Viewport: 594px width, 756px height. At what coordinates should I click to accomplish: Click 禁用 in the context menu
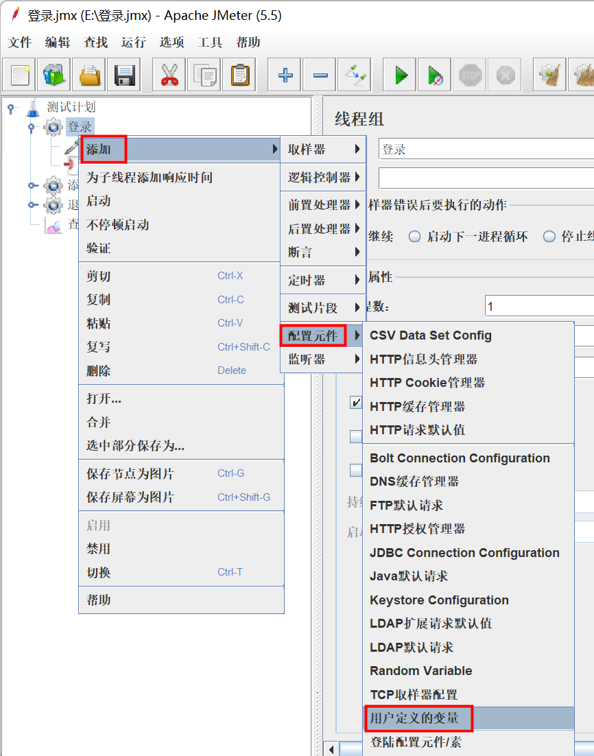181,549
